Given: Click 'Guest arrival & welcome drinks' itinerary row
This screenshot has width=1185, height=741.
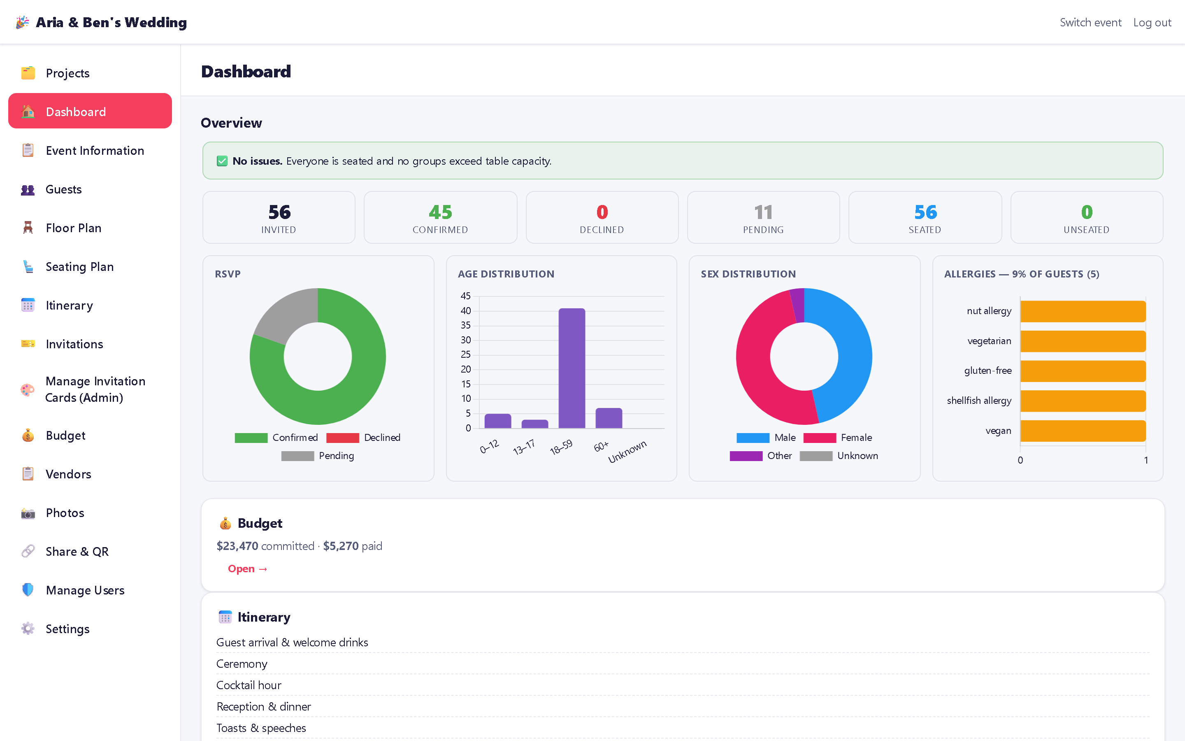Looking at the screenshot, I should click(x=683, y=642).
